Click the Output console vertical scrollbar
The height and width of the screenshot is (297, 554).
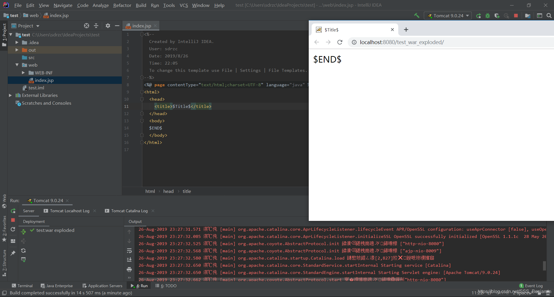544,266
